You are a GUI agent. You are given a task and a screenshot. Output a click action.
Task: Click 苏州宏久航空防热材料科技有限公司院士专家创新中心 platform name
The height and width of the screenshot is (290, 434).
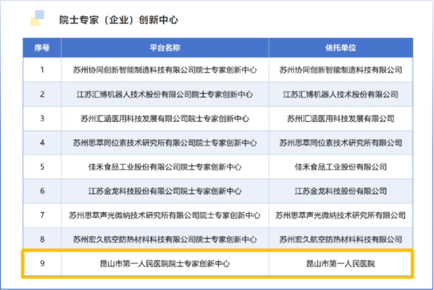click(x=165, y=239)
